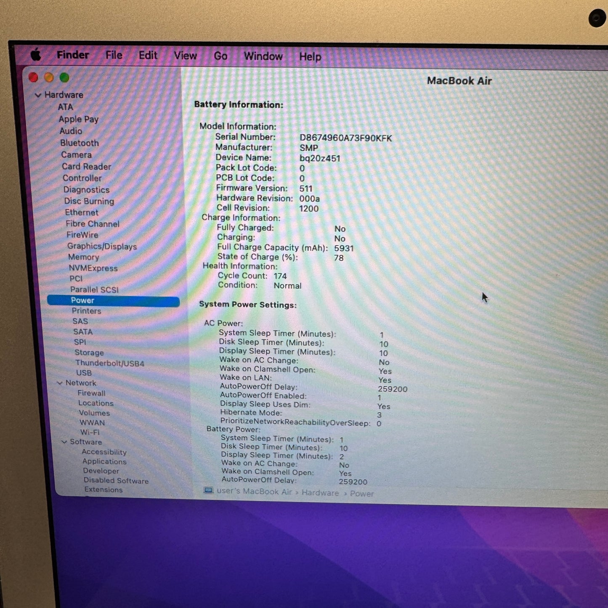Viewport: 608px width, 608px height.
Task: Open the Go menu
Action: 221,56
